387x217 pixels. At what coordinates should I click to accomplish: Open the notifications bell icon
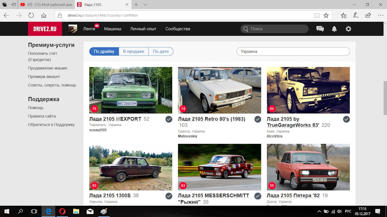[334, 29]
